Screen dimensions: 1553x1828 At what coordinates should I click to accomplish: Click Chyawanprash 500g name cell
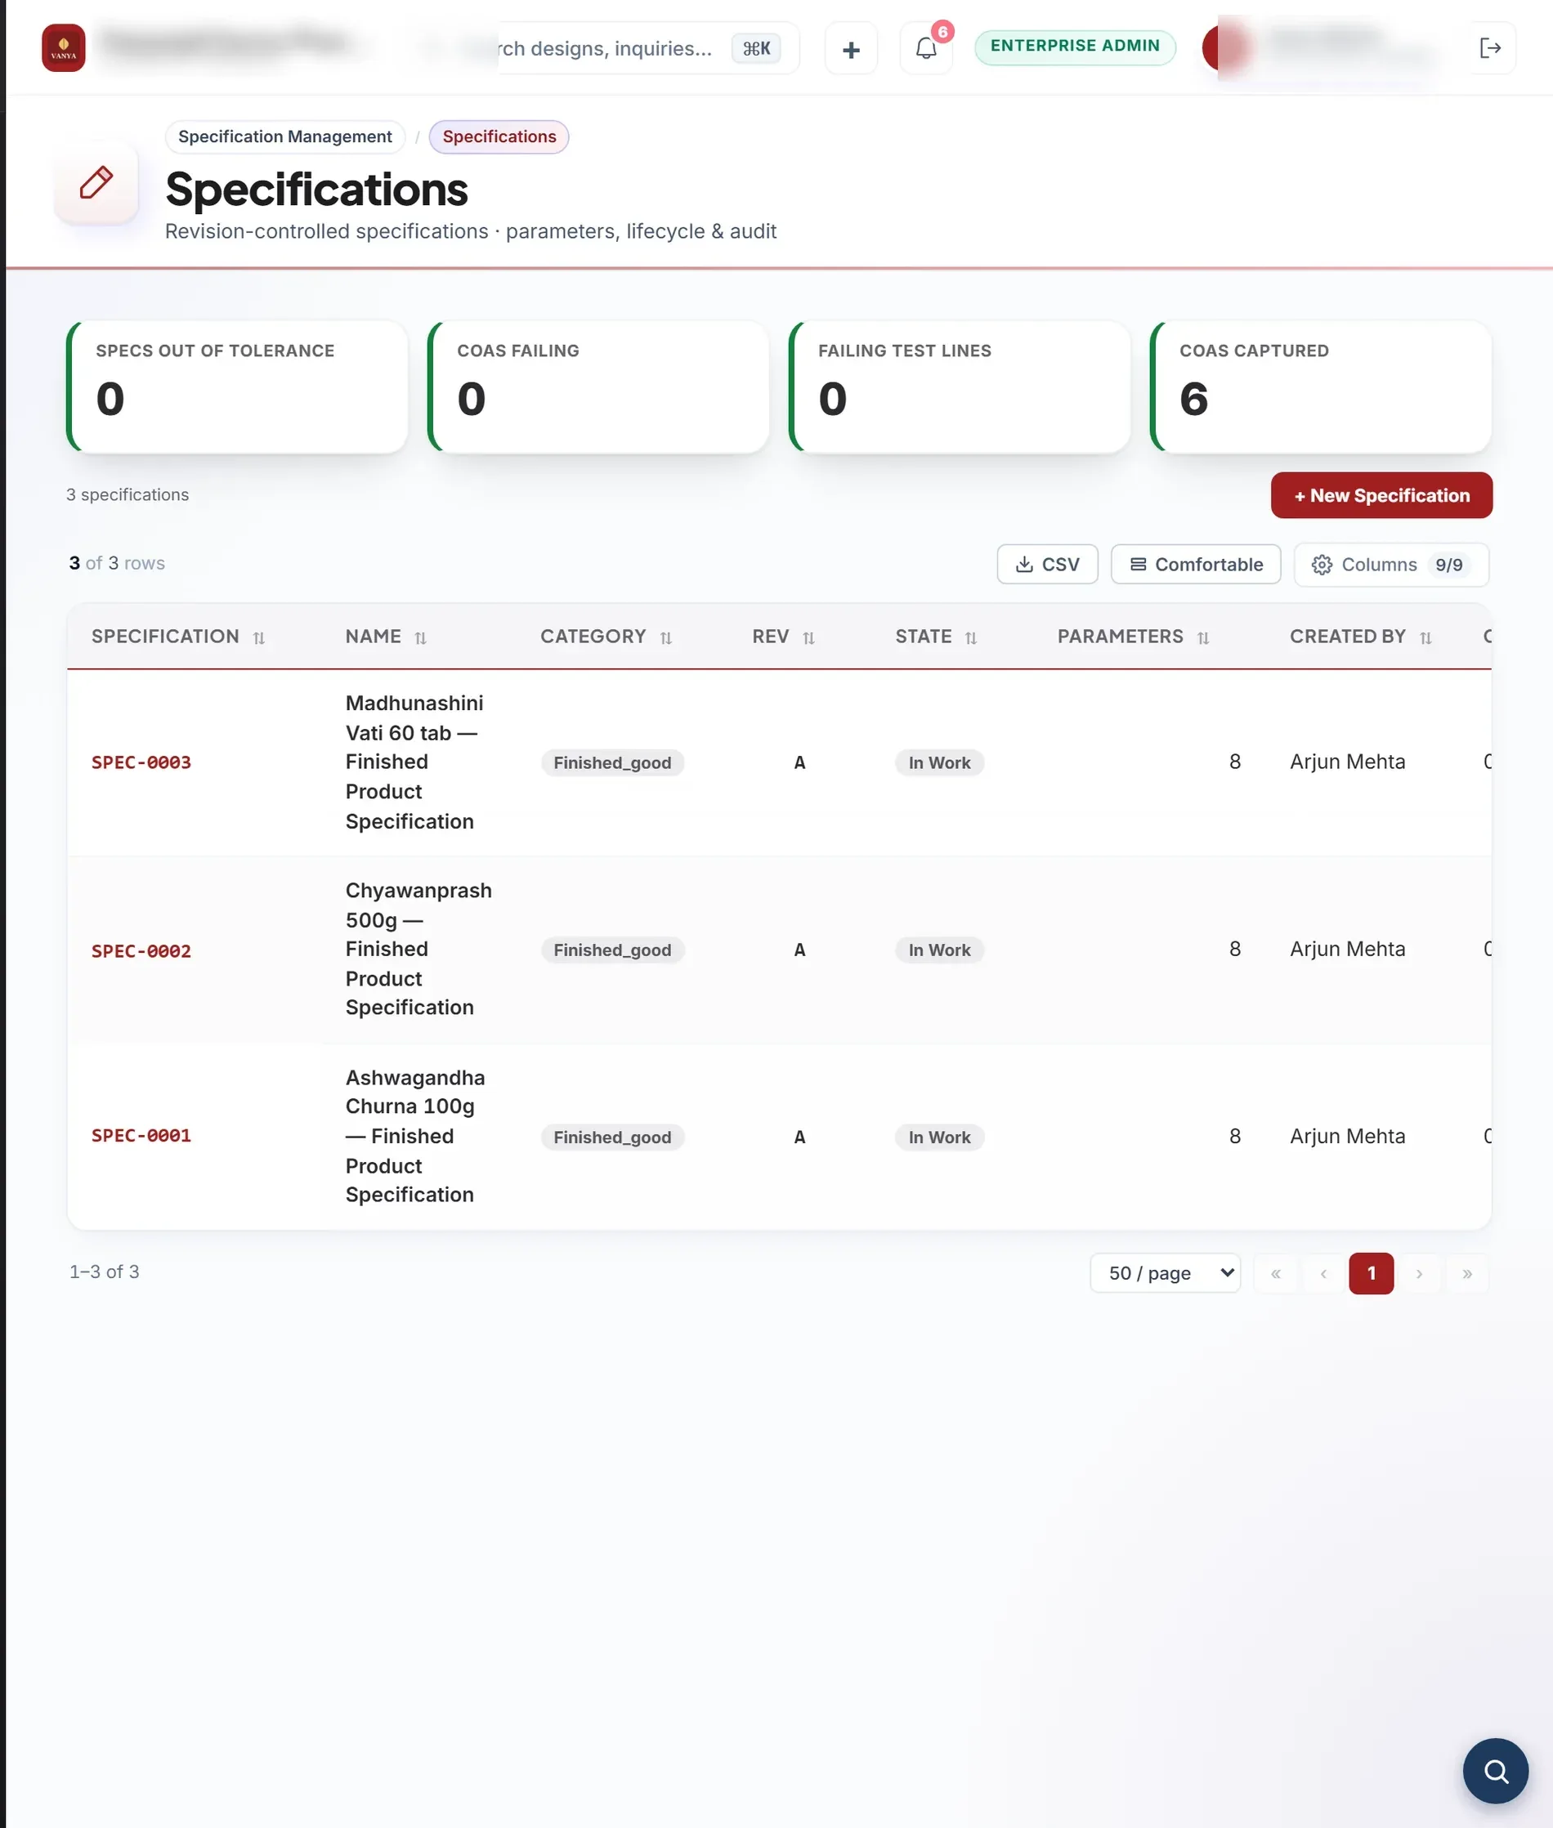click(418, 949)
